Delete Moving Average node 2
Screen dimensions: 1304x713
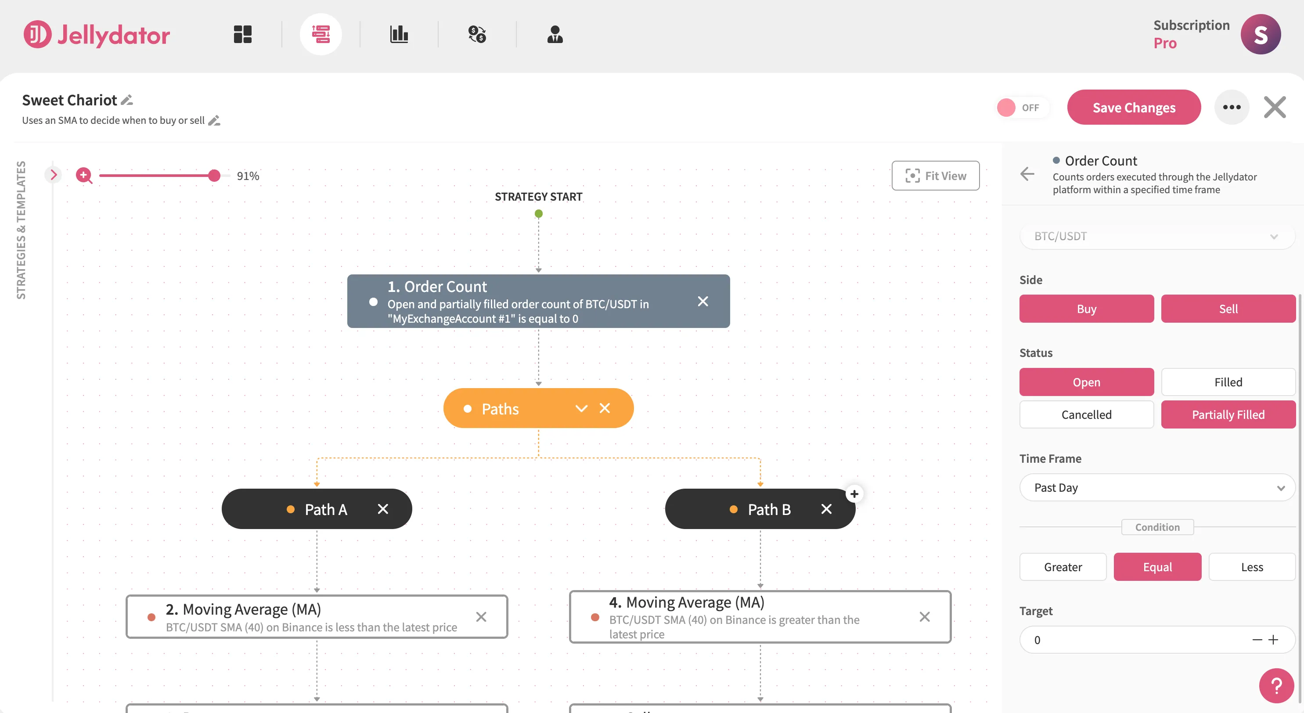click(x=481, y=617)
